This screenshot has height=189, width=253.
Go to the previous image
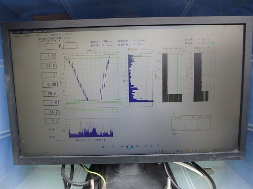[x=121, y=146]
